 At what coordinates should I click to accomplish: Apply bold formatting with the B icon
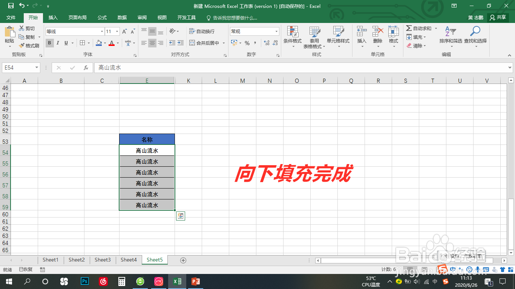49,43
